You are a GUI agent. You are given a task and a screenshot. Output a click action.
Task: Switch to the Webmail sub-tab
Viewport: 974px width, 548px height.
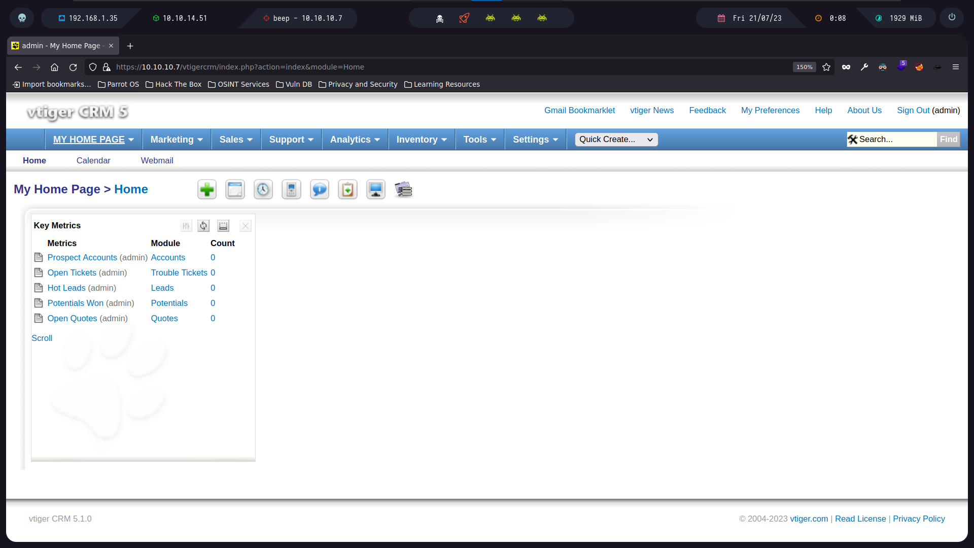click(x=157, y=160)
